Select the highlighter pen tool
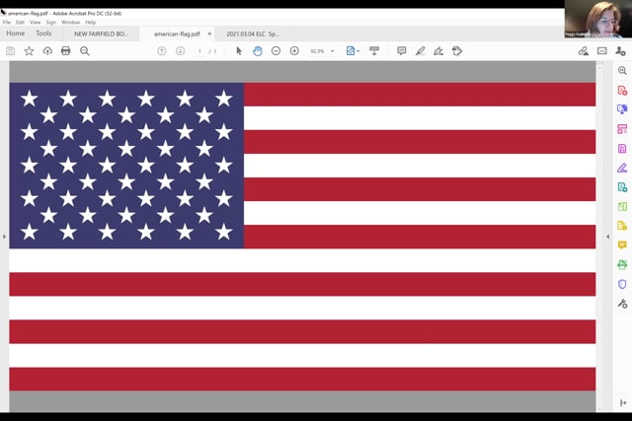Viewport: 632px width, 421px height. [421, 51]
